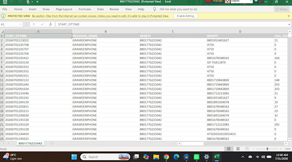Click cell 20260702123022
The image size is (292, 162).
click(38, 41)
